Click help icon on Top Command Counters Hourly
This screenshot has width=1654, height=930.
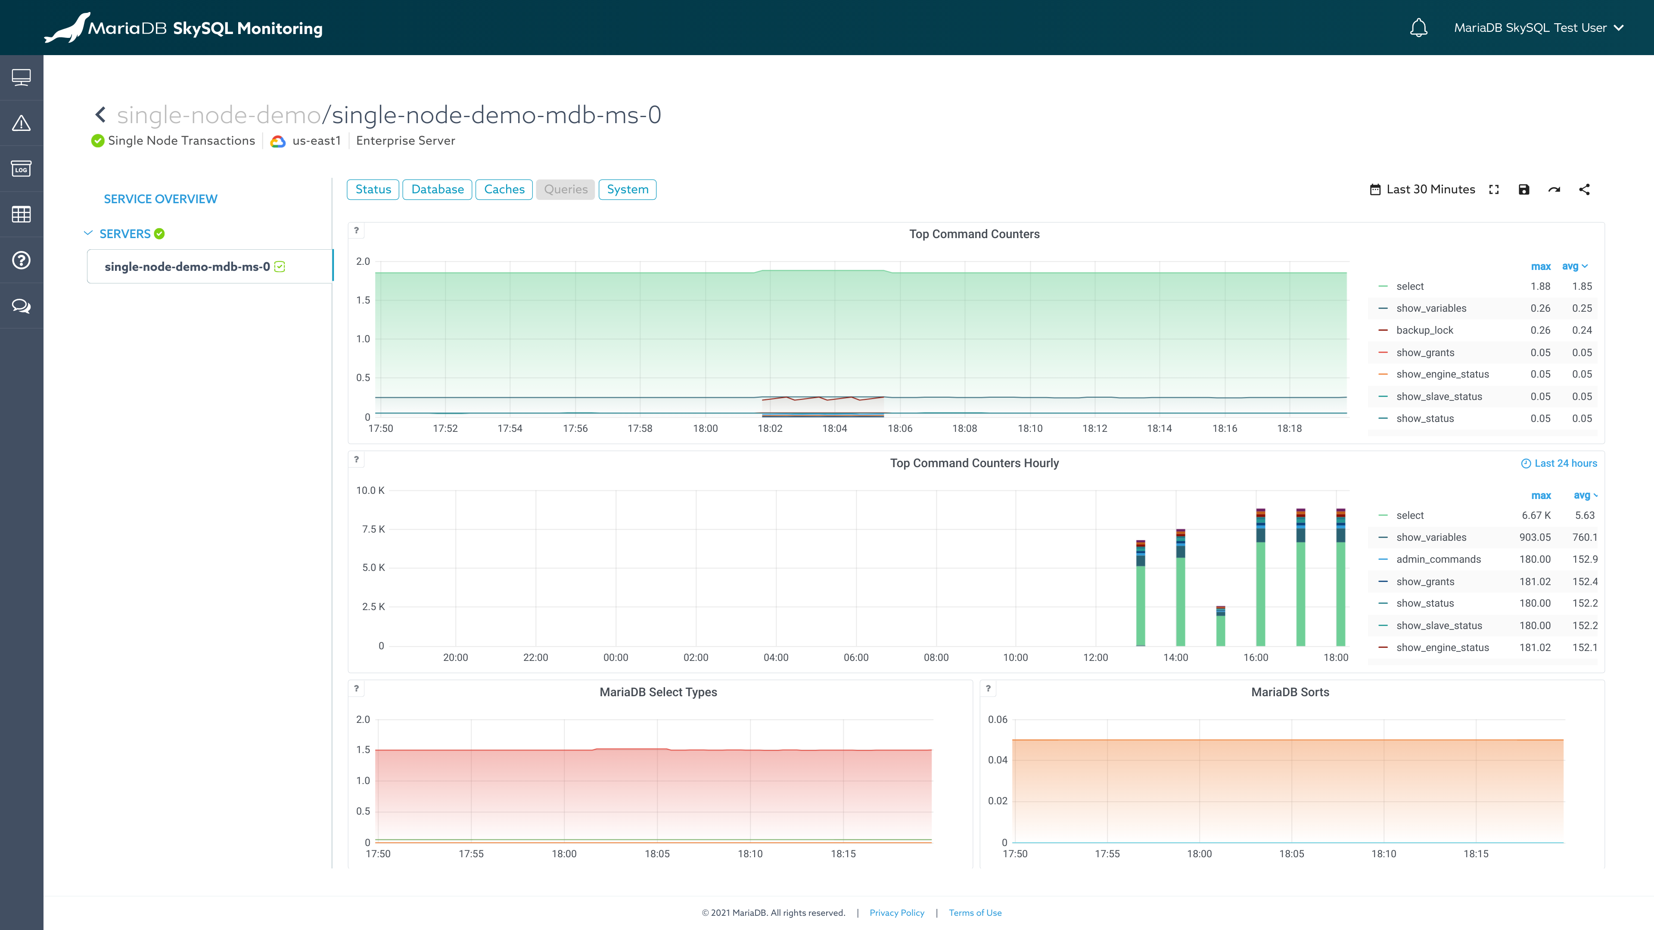356,459
